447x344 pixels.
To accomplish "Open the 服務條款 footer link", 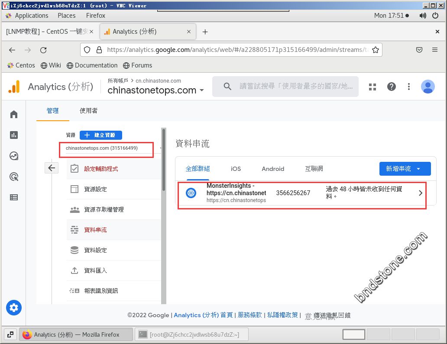I will pyautogui.click(x=250, y=315).
